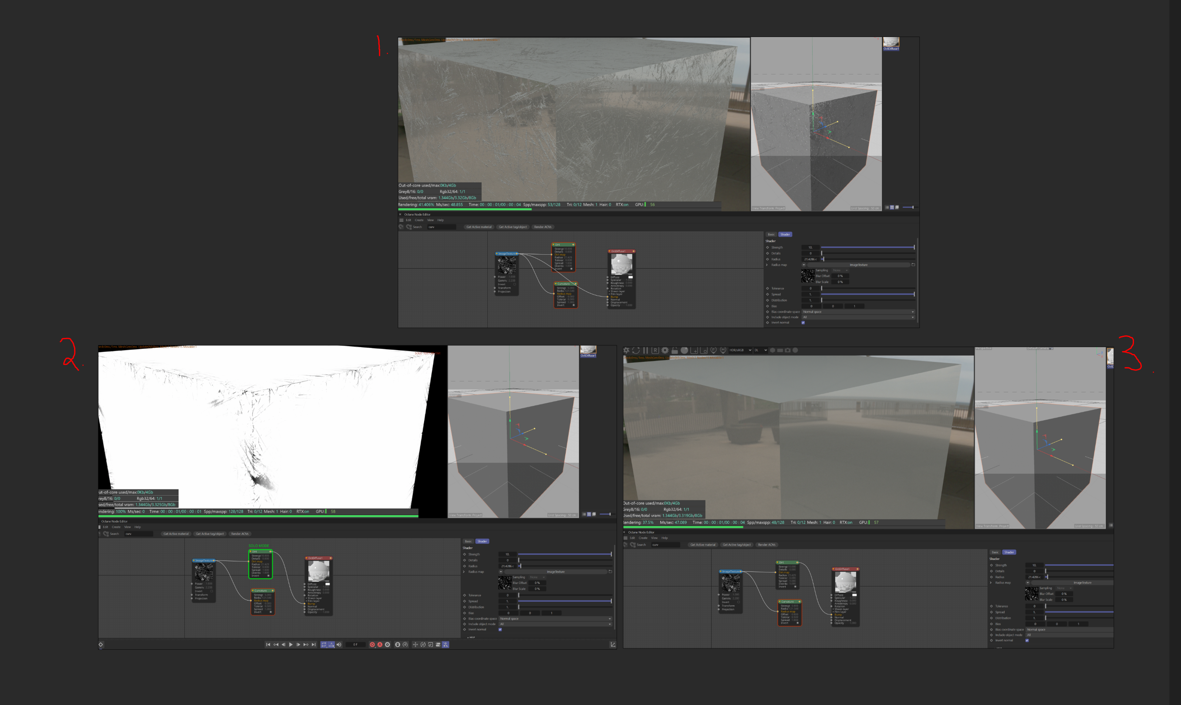Click Get Active material in bottom-left node editor
The height and width of the screenshot is (705, 1181).
coord(176,534)
